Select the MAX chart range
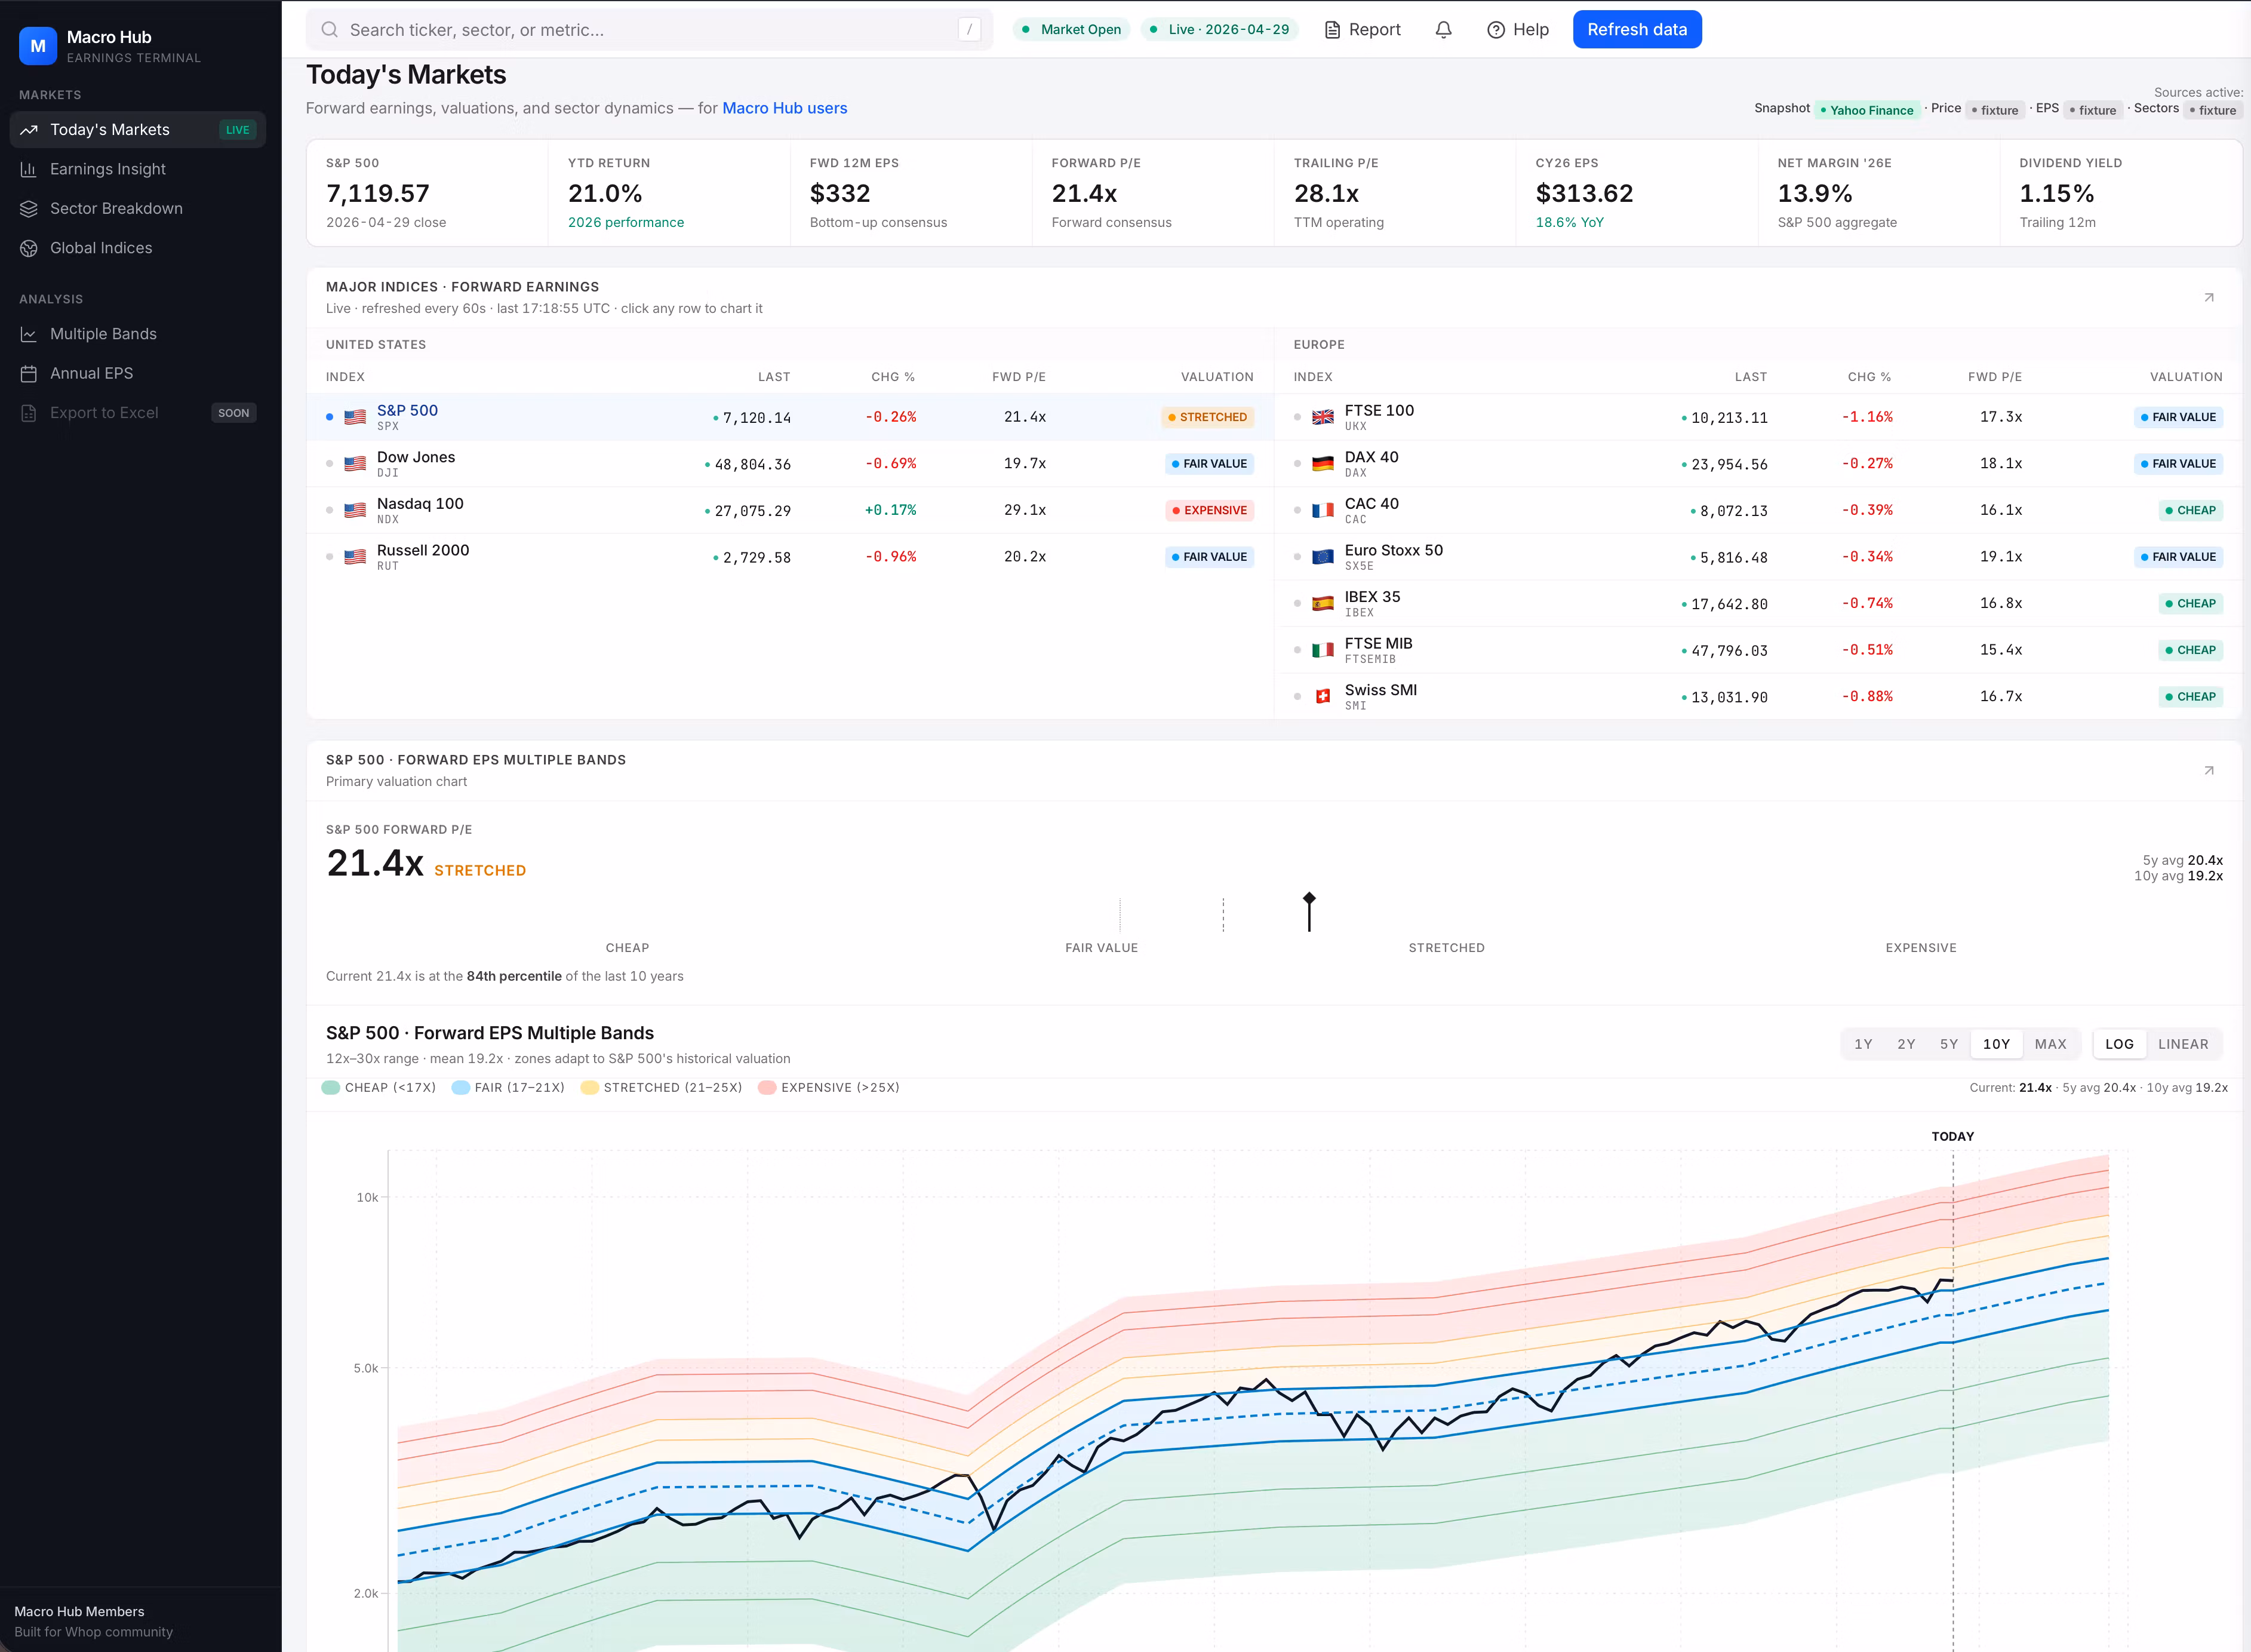Image resolution: width=2251 pixels, height=1652 pixels. point(2050,1044)
